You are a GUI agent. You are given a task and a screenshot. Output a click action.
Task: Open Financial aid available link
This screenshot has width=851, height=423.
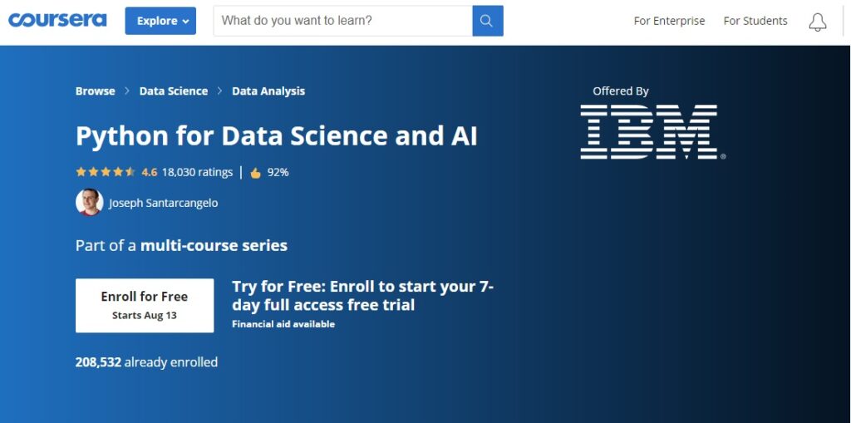(283, 324)
